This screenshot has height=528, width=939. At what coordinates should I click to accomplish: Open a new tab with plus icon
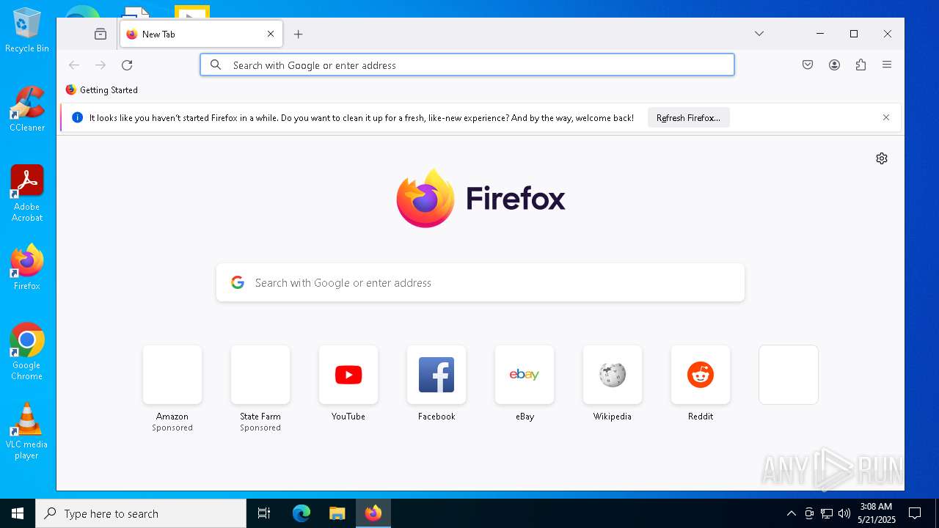(x=298, y=34)
